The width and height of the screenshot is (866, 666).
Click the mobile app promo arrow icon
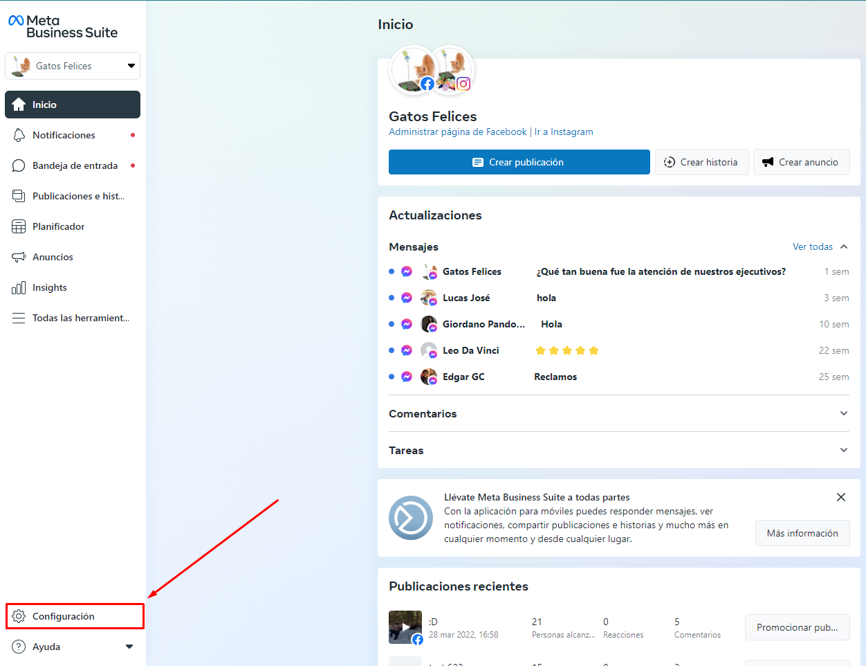point(411,518)
